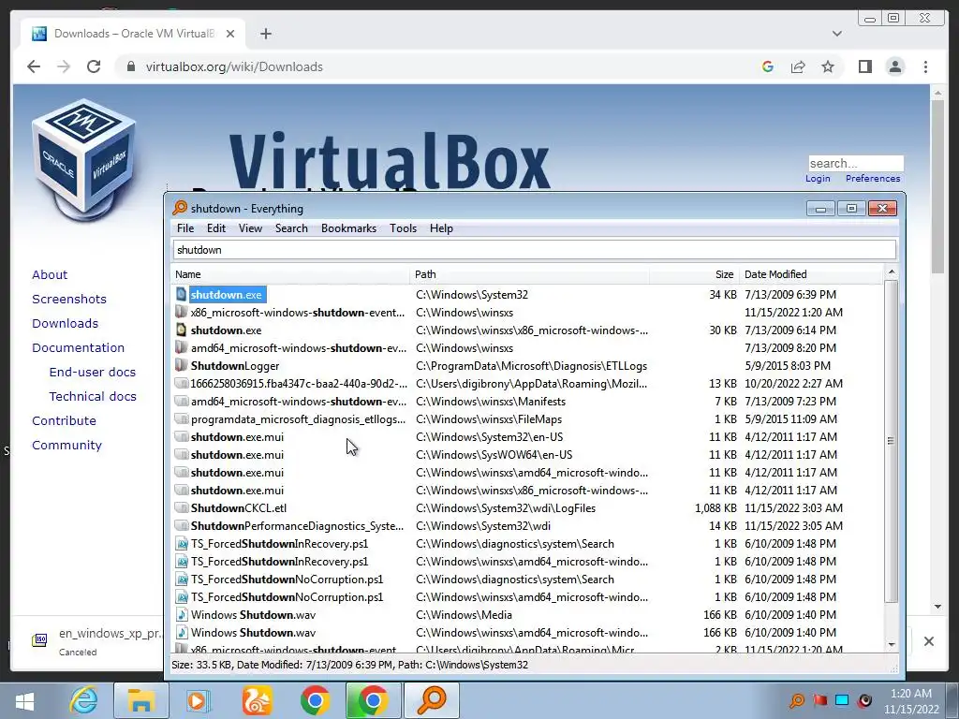Open the Help menu in Everything

[x=441, y=228]
